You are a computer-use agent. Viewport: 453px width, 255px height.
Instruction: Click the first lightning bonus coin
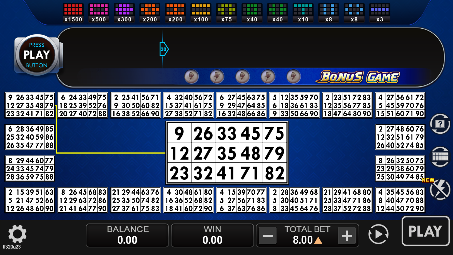(x=191, y=76)
